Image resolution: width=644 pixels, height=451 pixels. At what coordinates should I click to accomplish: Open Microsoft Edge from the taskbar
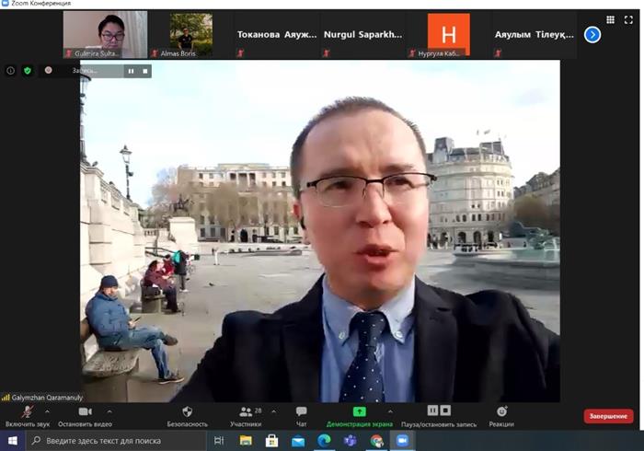tap(323, 441)
